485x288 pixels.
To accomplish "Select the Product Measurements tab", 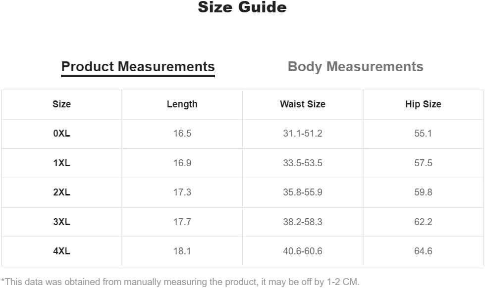I will pos(138,67).
